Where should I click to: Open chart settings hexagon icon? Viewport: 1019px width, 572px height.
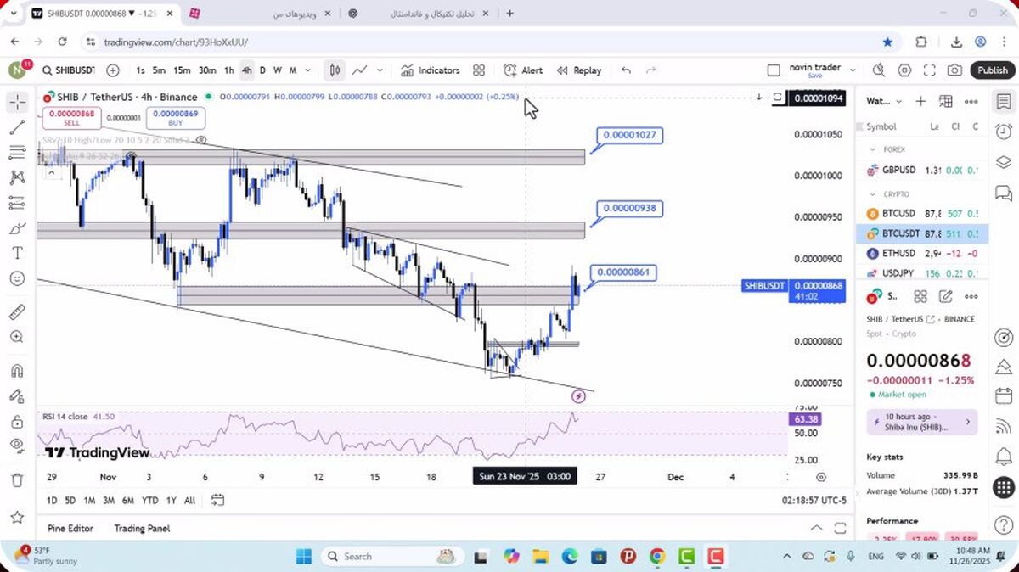(x=904, y=70)
